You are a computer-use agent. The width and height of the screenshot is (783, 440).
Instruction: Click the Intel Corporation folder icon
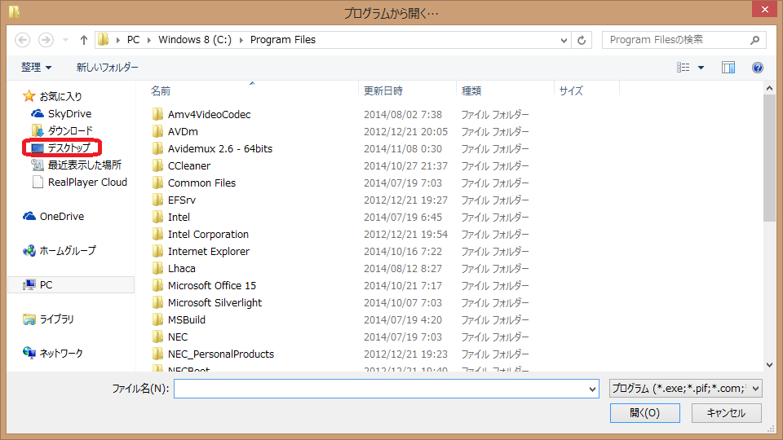pyautogui.click(x=157, y=234)
